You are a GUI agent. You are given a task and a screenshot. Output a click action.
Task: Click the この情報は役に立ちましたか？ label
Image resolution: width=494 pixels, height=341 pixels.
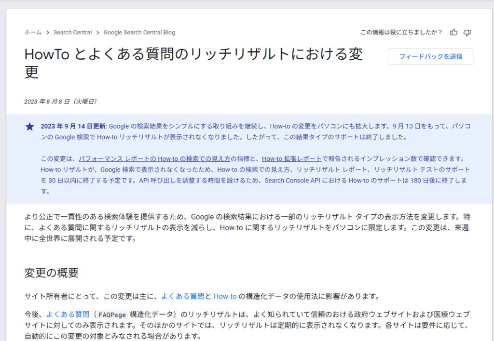pyautogui.click(x=401, y=32)
